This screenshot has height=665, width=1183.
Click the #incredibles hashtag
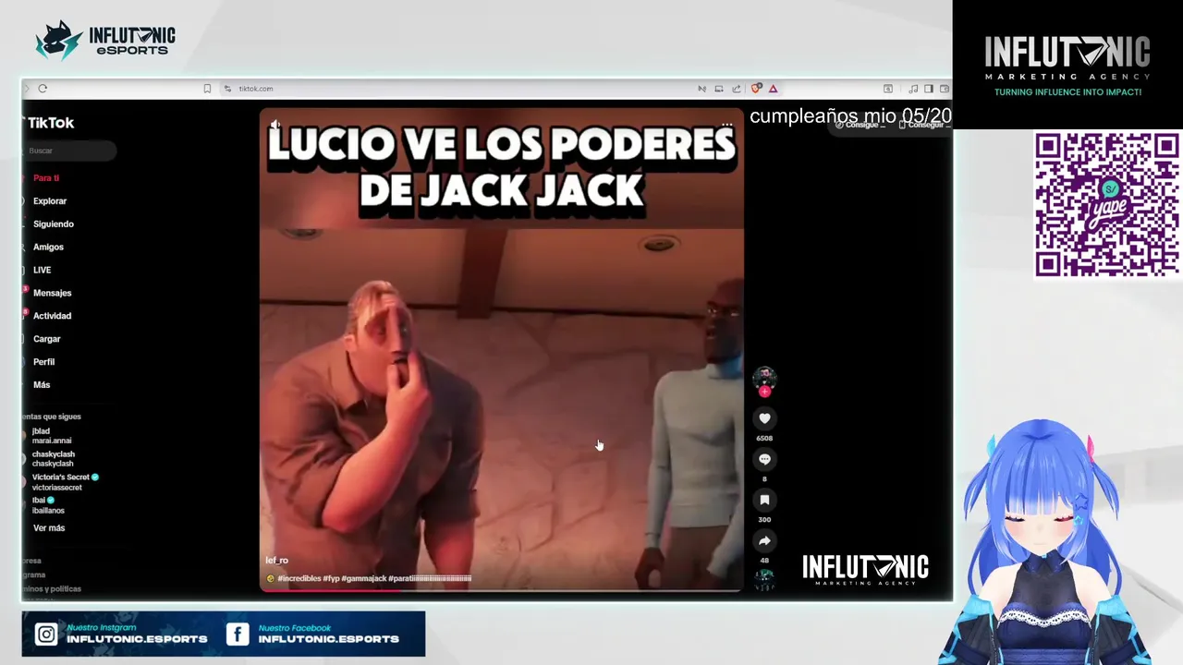coord(299,579)
